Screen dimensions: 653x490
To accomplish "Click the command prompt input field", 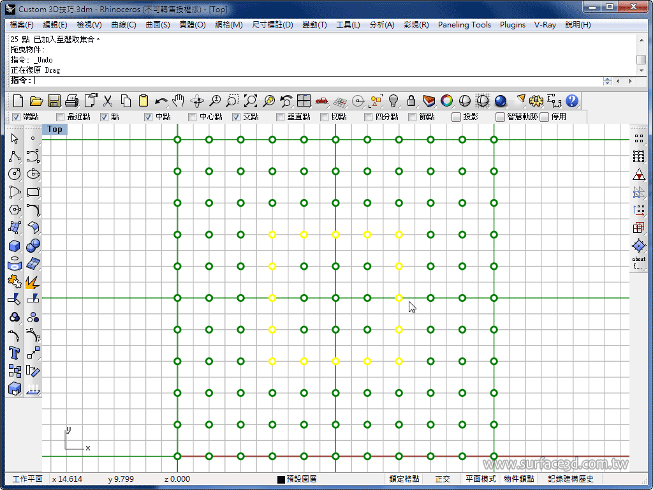I will coord(316,81).
